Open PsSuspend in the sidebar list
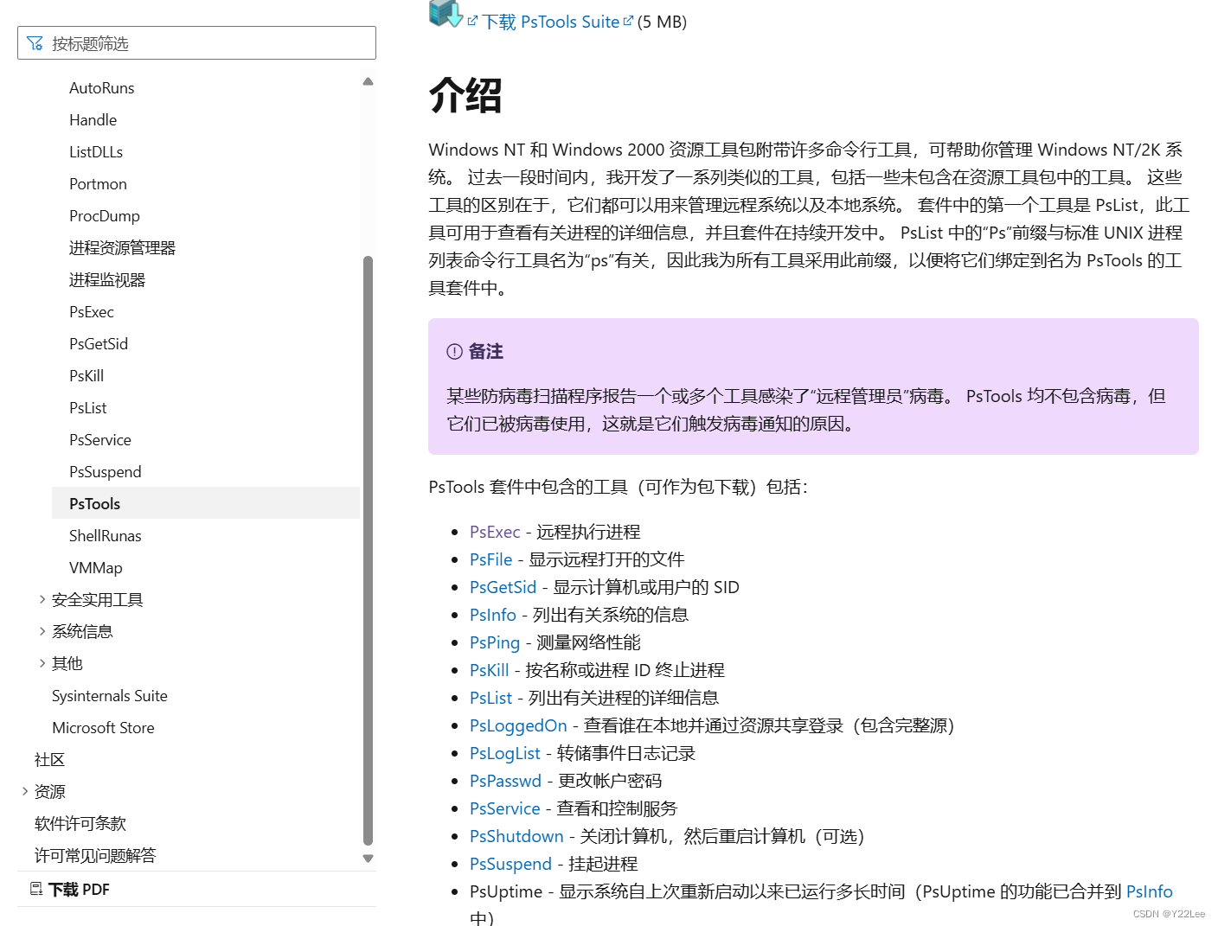 pos(105,471)
